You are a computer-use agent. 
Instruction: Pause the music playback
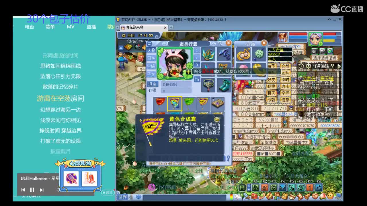(x=32, y=190)
